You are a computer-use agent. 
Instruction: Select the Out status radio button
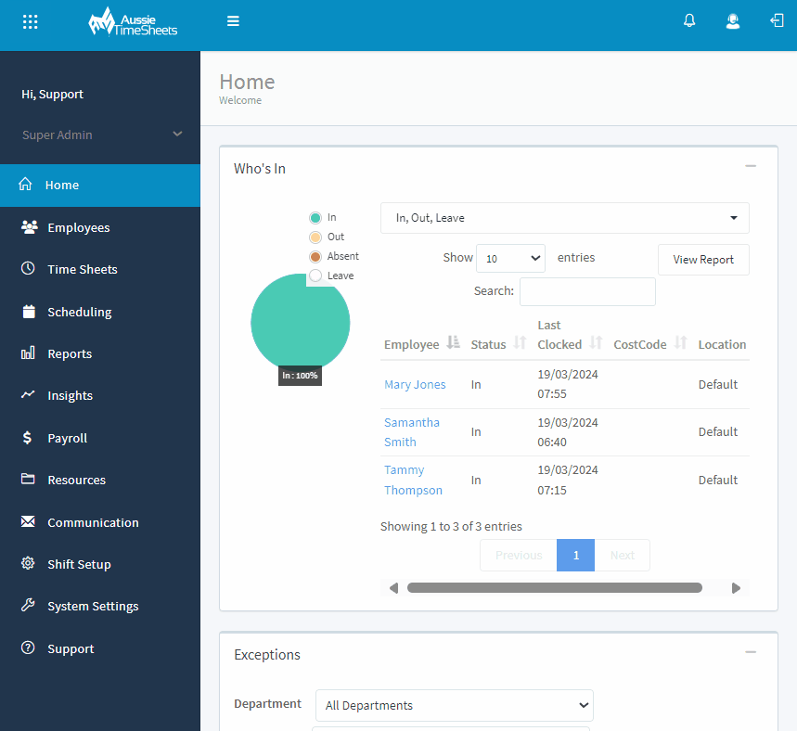click(x=317, y=237)
